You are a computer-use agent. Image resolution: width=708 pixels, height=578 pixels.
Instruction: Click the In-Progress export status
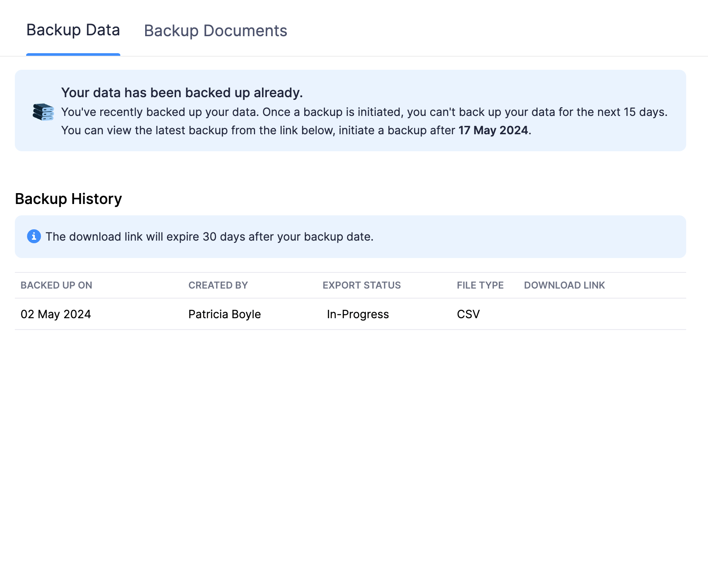357,314
